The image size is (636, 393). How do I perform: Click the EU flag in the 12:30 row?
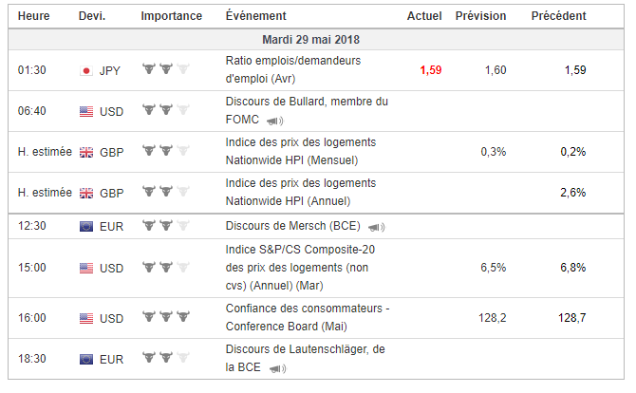[x=86, y=226]
